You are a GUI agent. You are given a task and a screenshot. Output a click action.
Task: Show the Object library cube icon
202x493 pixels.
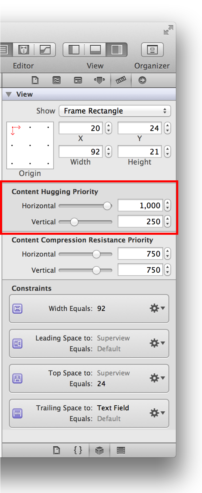[99, 450]
